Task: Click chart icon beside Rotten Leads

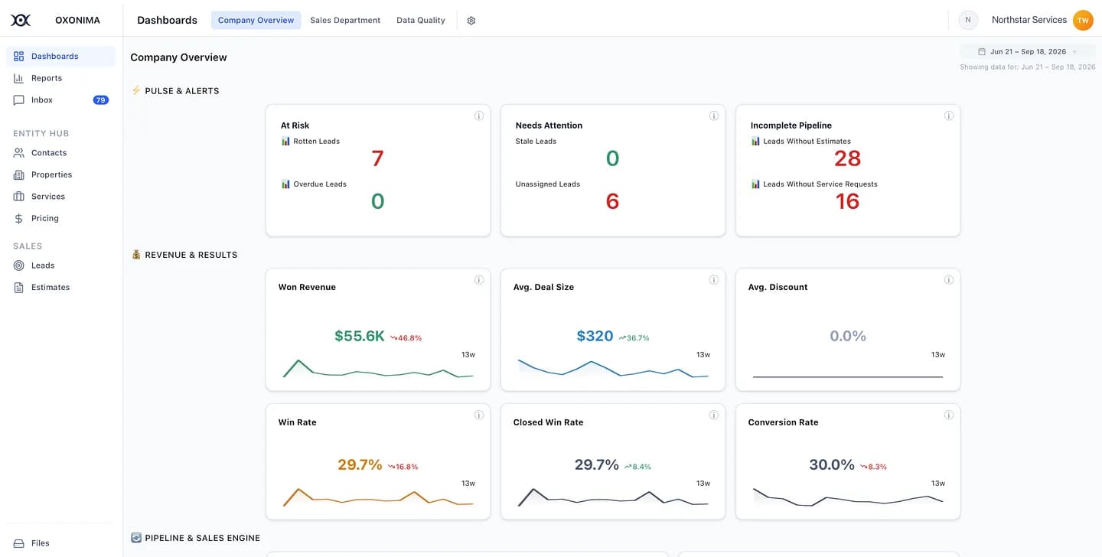Action: (x=285, y=142)
